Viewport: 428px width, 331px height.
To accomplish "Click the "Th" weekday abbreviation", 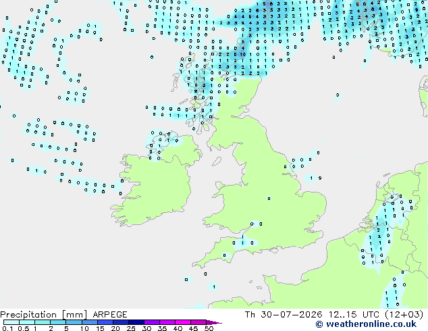I will pos(250,315).
